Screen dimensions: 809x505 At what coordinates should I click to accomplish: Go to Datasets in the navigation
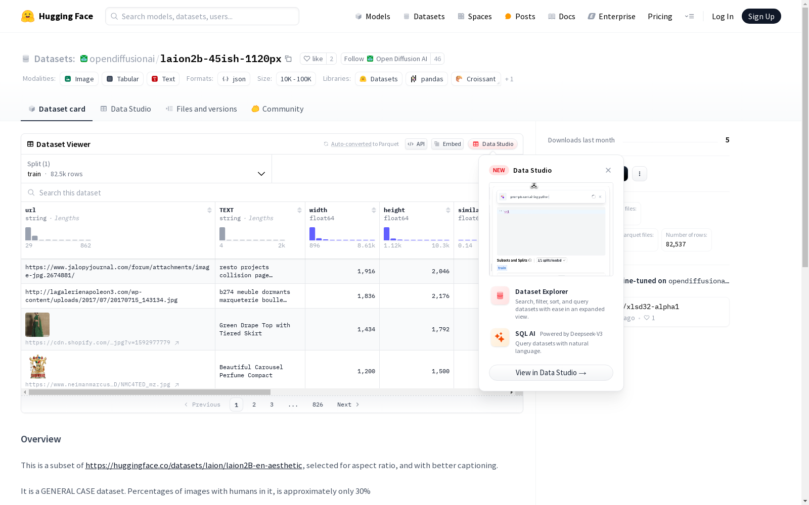424,16
